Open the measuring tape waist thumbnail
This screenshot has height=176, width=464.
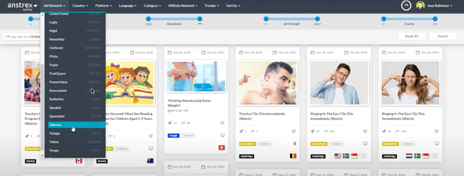[196, 76]
